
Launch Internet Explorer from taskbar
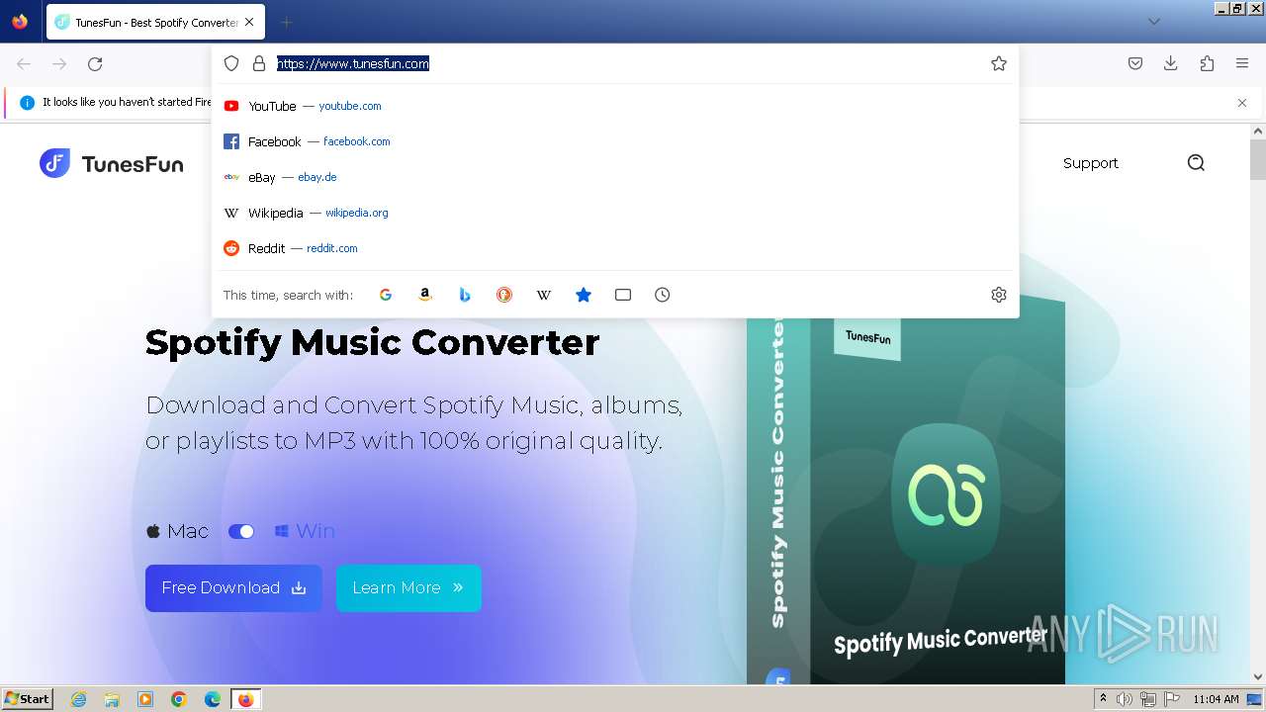pyautogui.click(x=79, y=699)
